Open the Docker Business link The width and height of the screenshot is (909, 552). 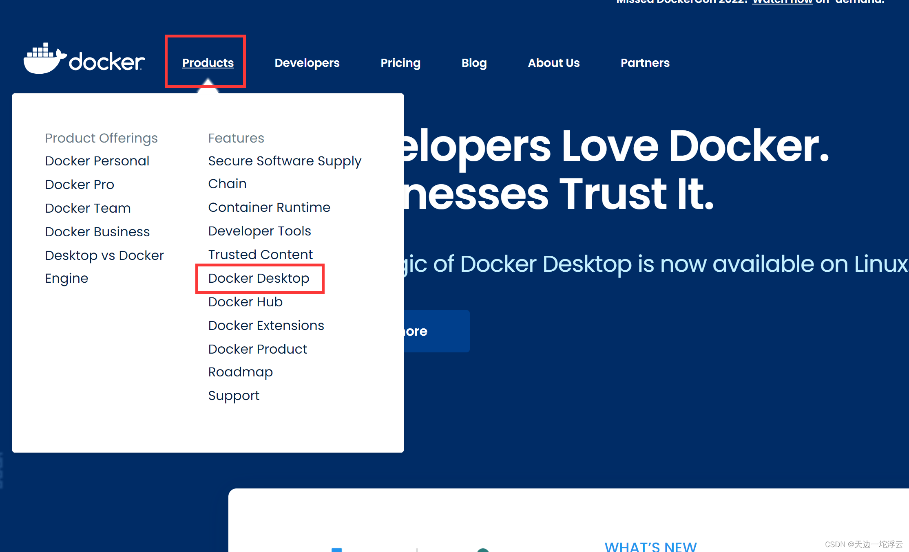click(97, 232)
